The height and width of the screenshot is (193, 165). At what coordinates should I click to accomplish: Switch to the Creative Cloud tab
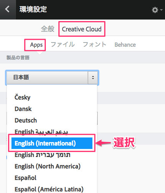point(82,29)
